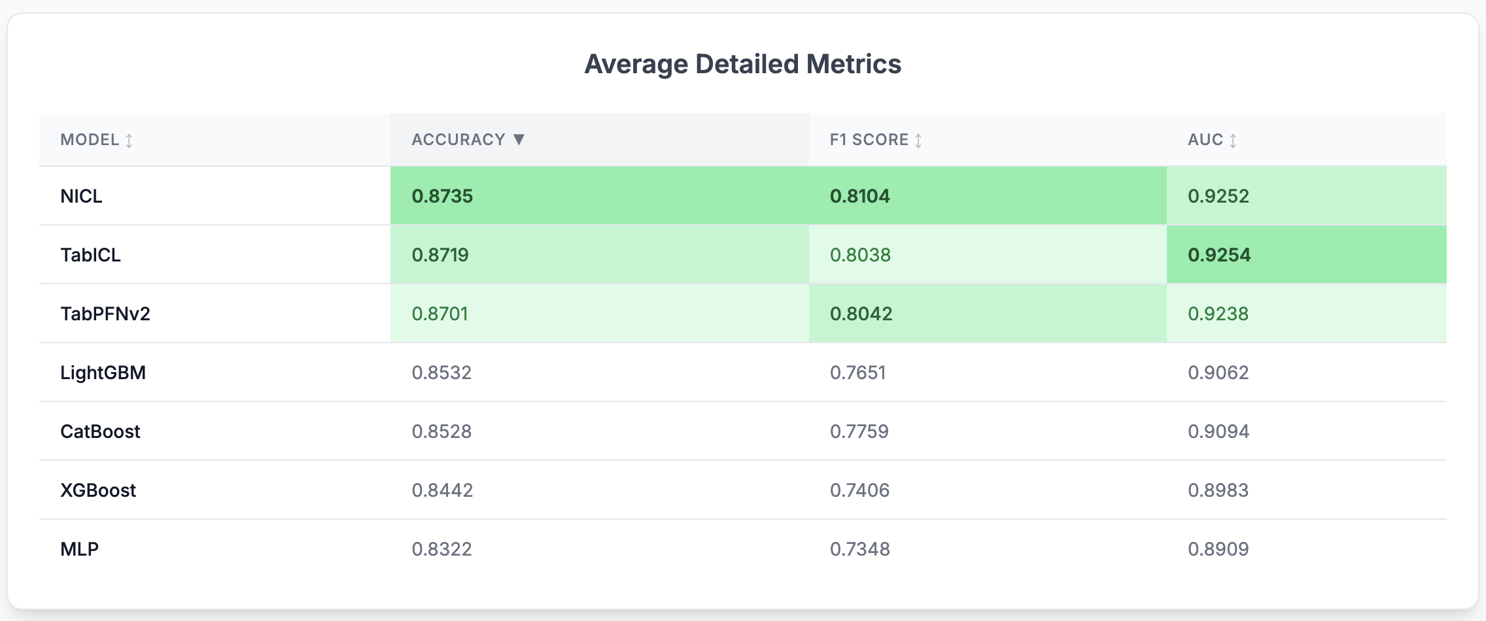
Task: Click LightGBM accuracy value 0.8532
Action: (441, 373)
